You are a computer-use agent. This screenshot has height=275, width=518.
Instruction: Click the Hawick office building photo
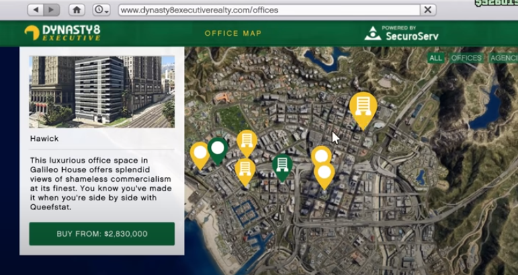pyautogui.click(x=102, y=92)
